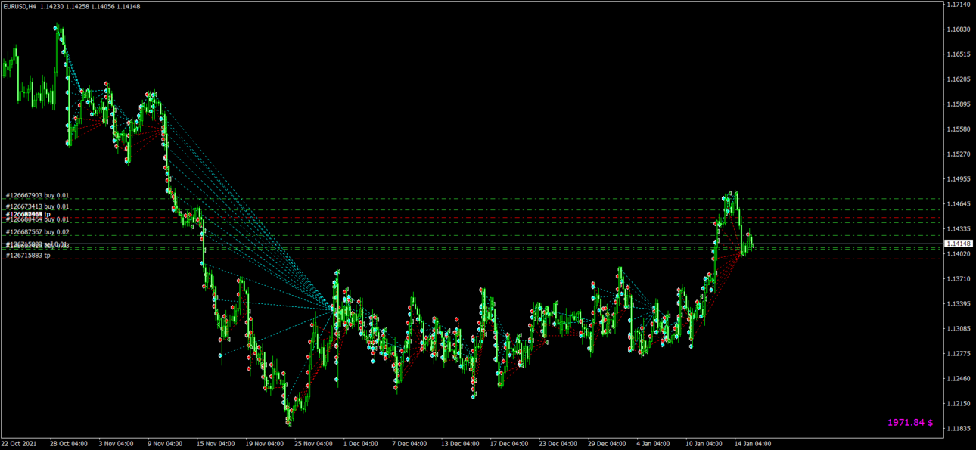Click the 13 Dec 04:00 time label
This screenshot has width=976, height=450.
pyautogui.click(x=460, y=444)
